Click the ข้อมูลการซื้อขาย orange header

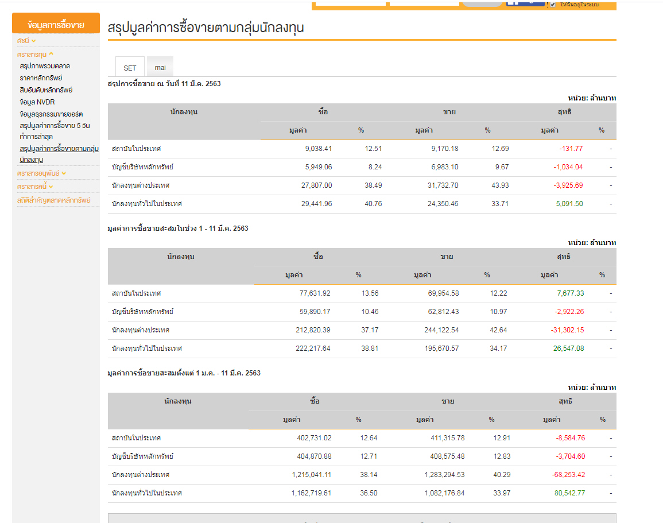tap(56, 24)
